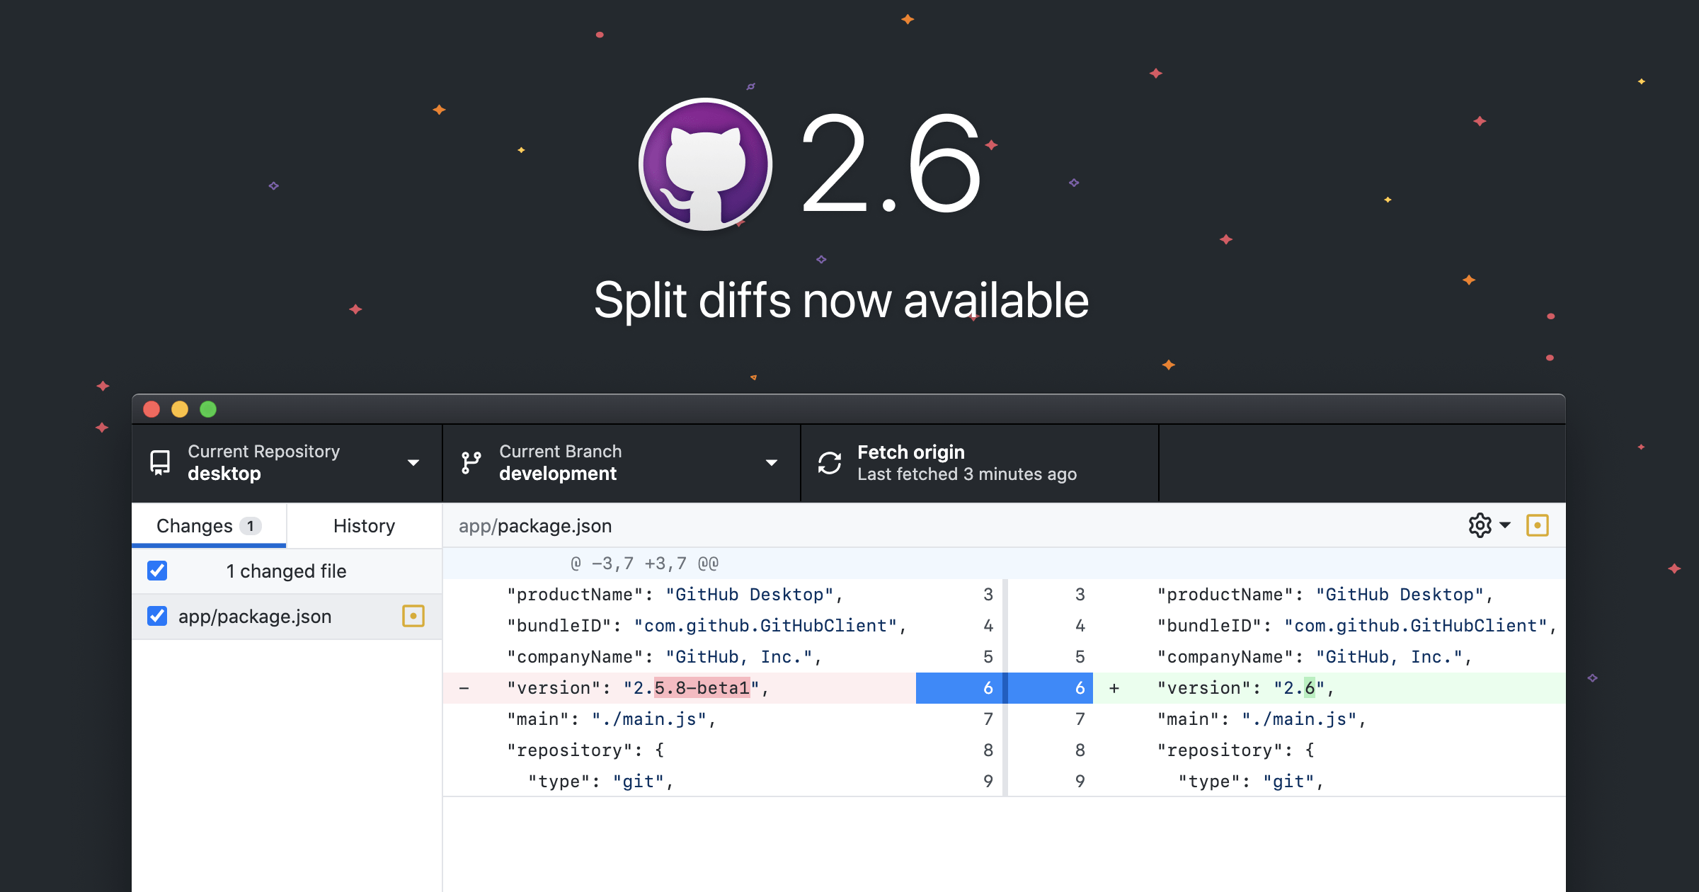The width and height of the screenshot is (1699, 892).
Task: Click the yellow status dot next to app/package.json
Action: click(x=413, y=616)
